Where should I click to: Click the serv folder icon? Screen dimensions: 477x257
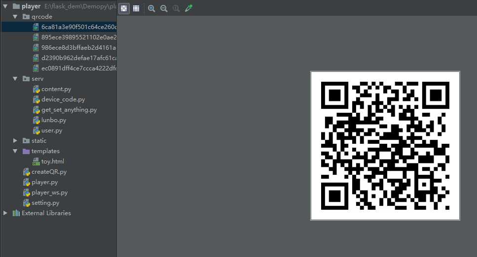click(26, 79)
